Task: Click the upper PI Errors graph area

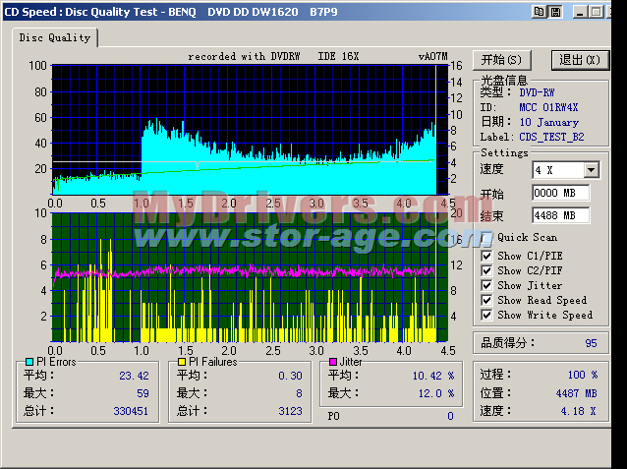Action: [x=246, y=128]
